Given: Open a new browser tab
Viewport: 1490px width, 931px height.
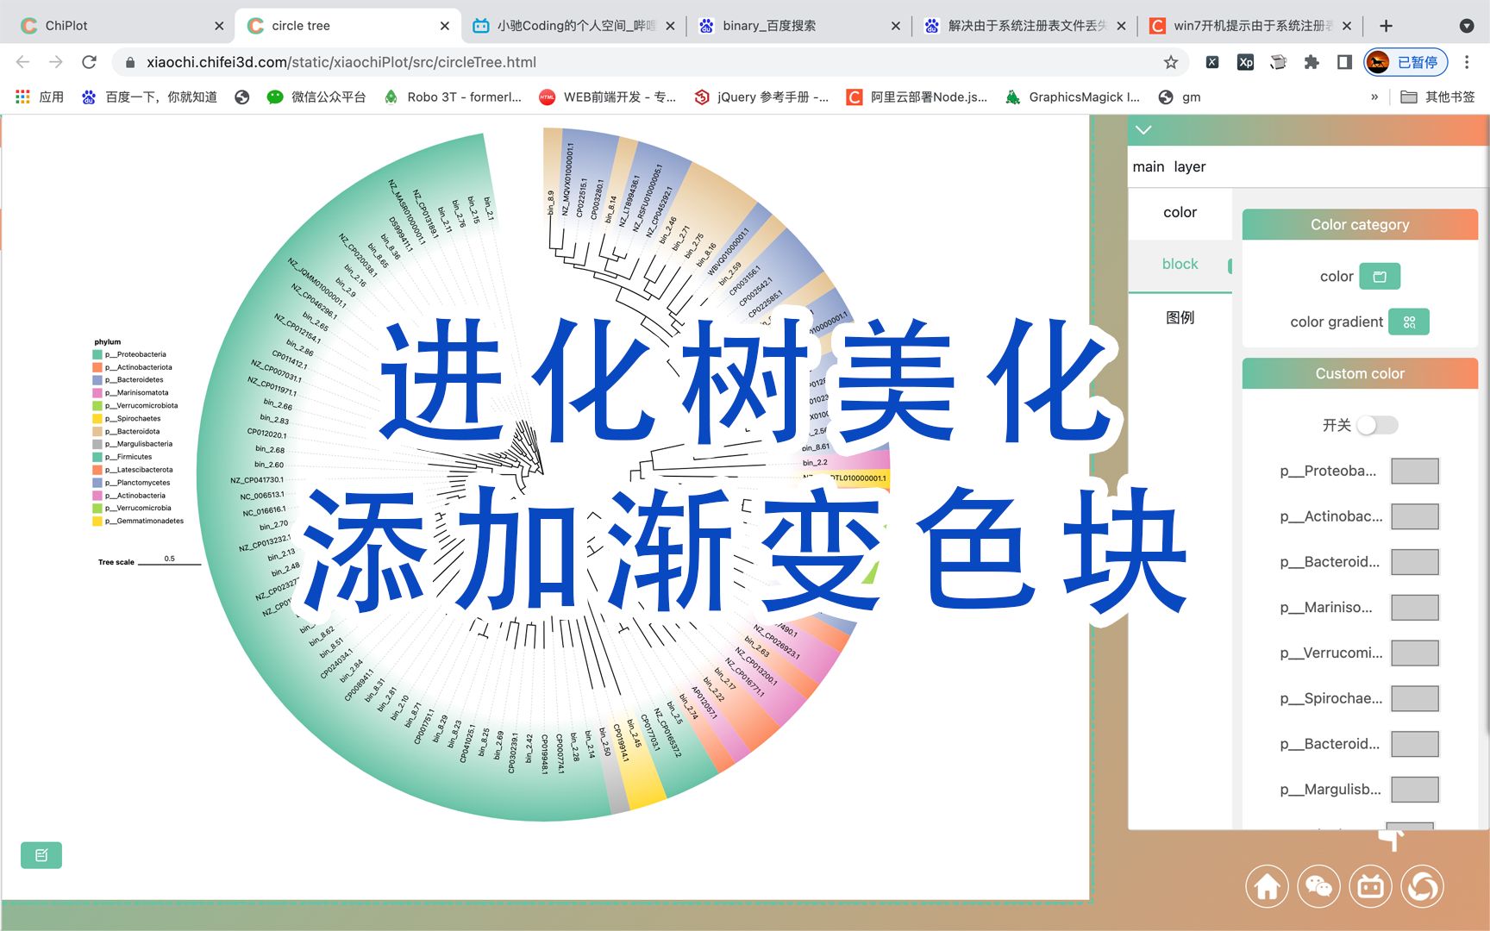Looking at the screenshot, I should pos(1386,26).
